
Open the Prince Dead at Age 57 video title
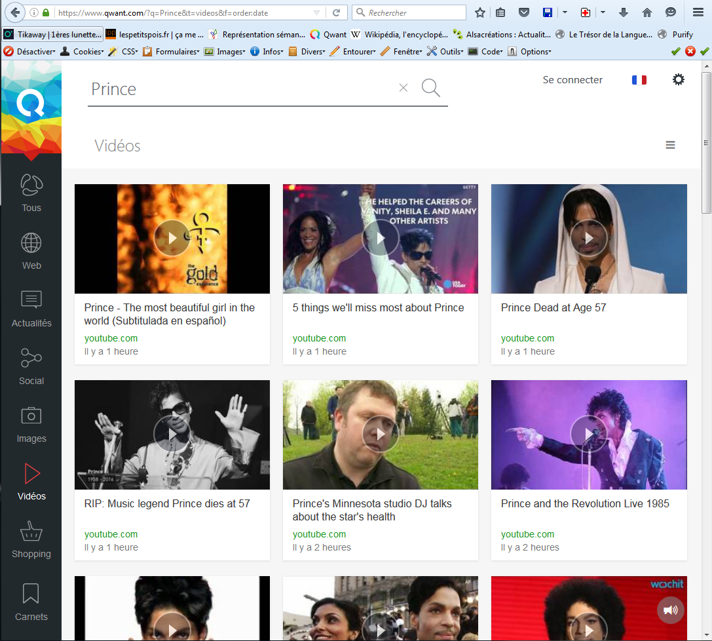click(x=553, y=307)
